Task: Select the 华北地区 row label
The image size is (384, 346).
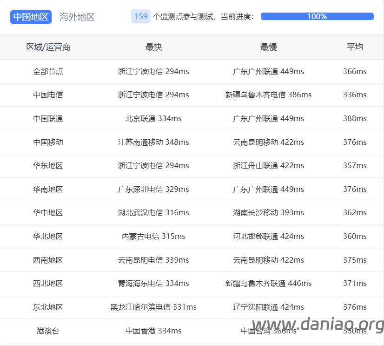Action: click(x=48, y=236)
